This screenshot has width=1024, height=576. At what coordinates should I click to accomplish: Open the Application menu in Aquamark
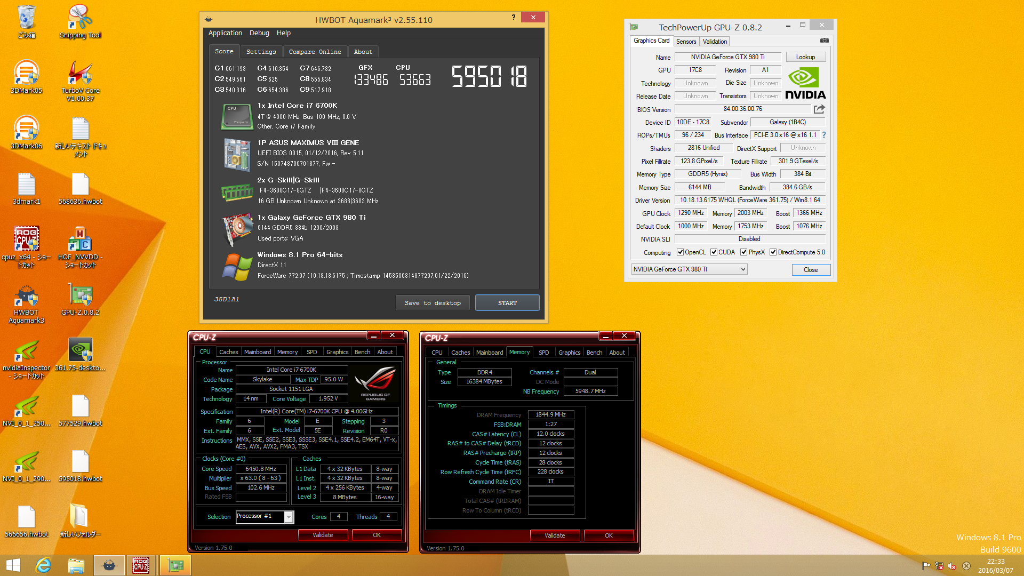coord(225,33)
